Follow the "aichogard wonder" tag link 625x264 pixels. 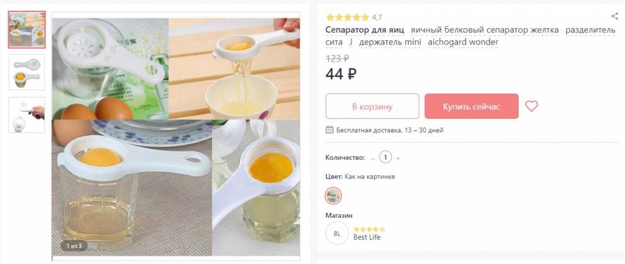click(x=463, y=42)
